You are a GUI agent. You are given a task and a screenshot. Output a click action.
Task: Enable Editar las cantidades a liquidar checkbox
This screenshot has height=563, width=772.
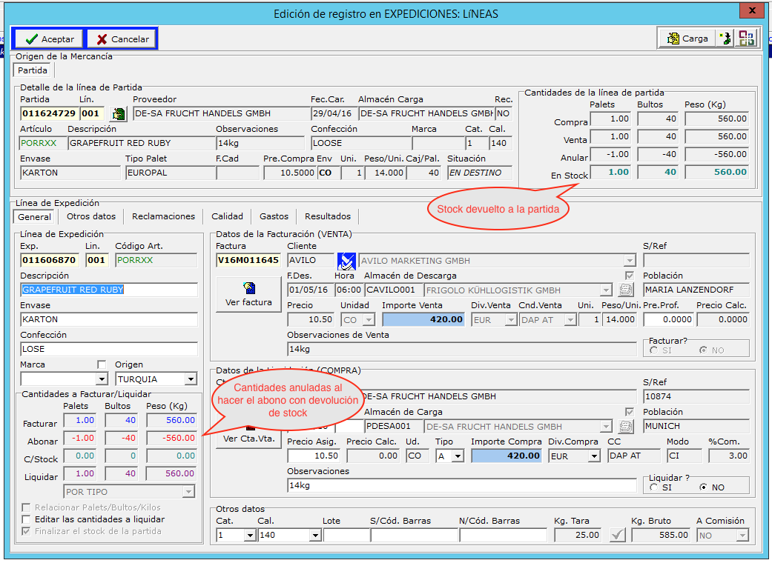tap(27, 519)
